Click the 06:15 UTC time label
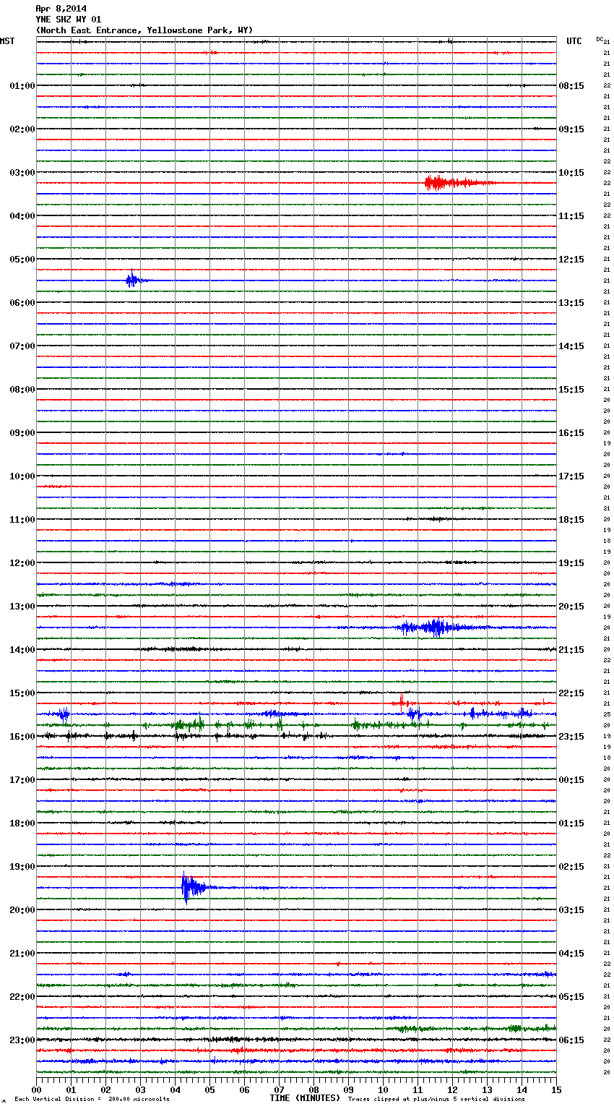The height and width of the screenshot is (1109, 614). (x=571, y=1040)
